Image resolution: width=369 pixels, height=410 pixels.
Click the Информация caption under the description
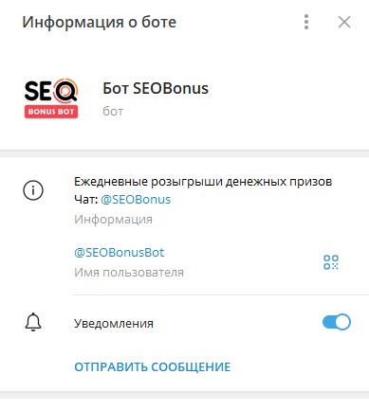point(113,220)
